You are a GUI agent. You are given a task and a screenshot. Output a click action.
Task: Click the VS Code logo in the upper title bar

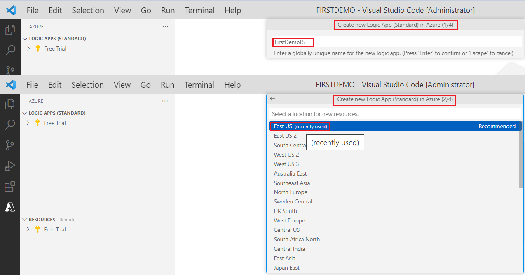pos(11,10)
